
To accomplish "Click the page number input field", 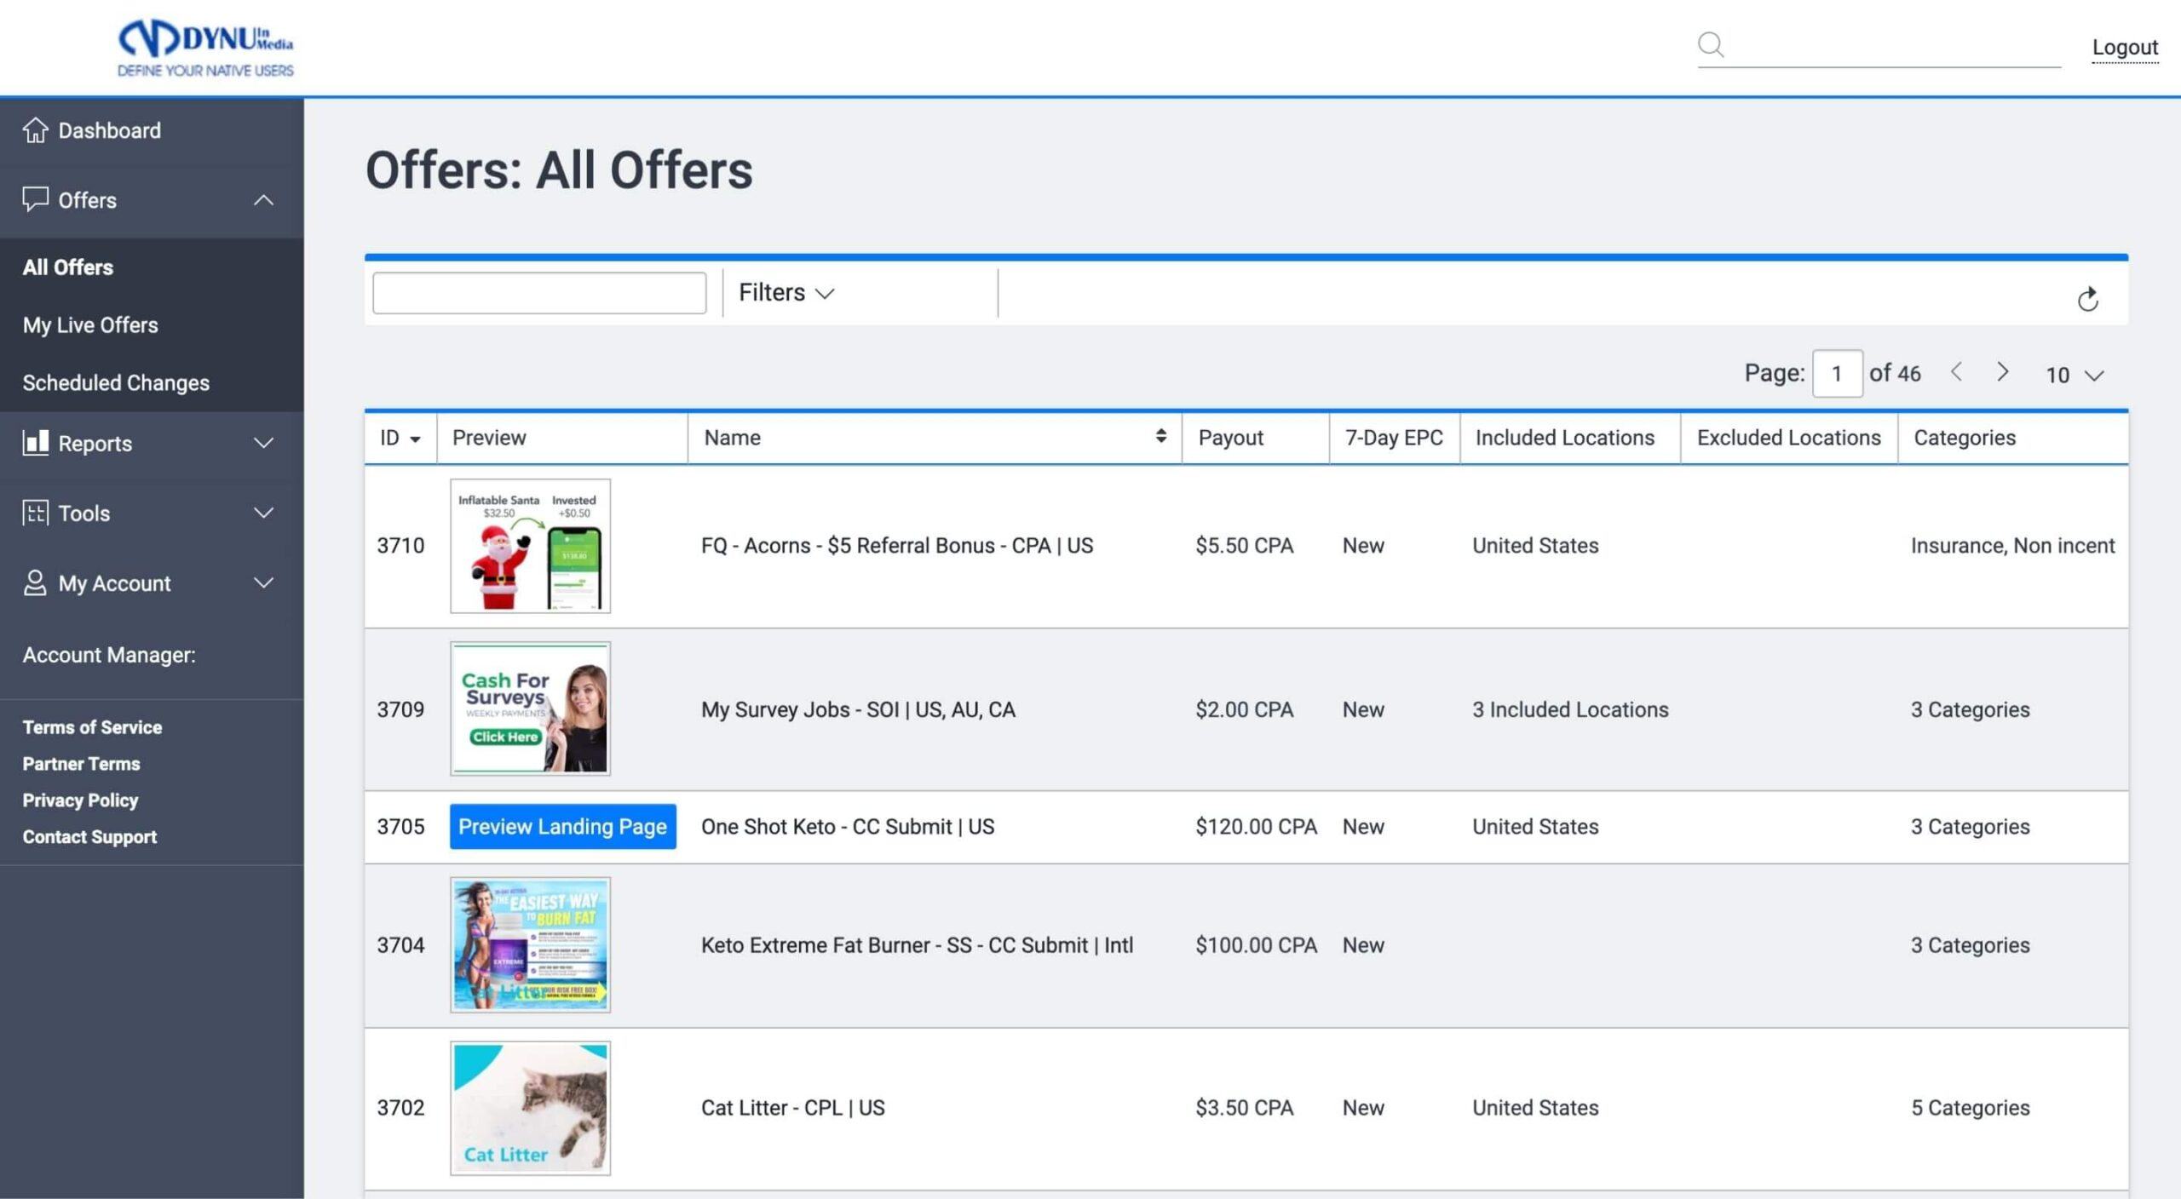I will click(x=1837, y=373).
